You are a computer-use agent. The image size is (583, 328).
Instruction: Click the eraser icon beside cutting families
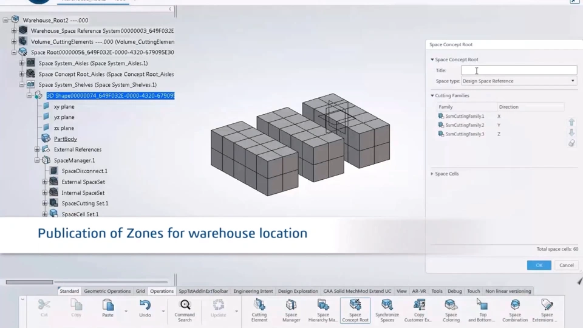(571, 143)
